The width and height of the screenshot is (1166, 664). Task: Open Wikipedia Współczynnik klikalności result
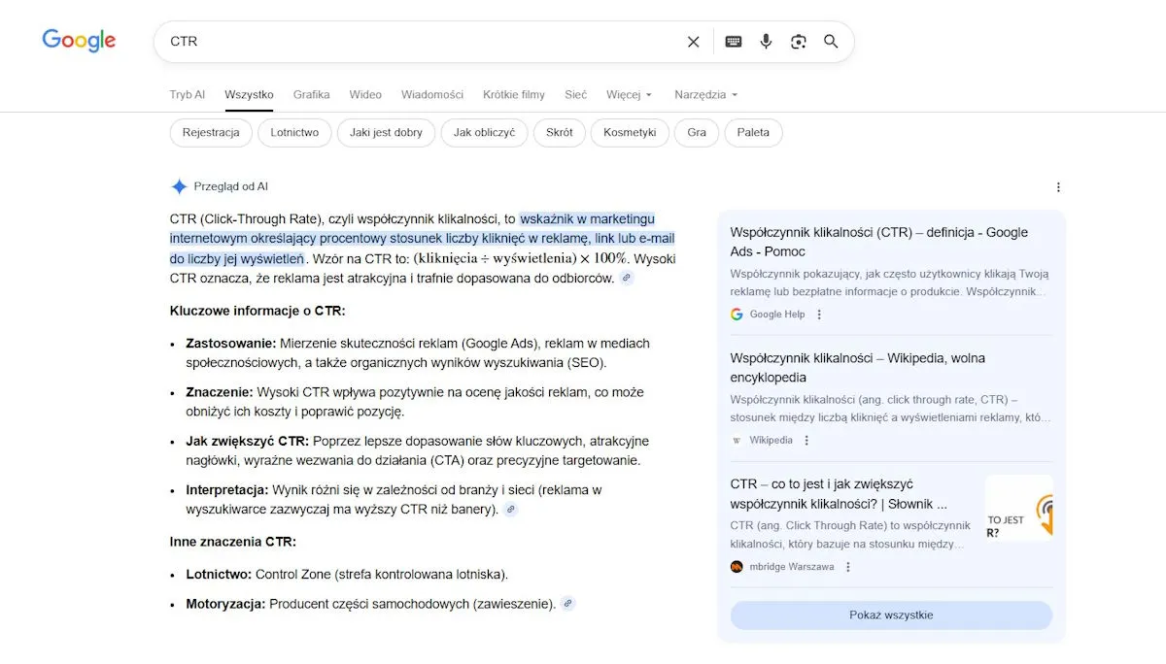click(857, 367)
